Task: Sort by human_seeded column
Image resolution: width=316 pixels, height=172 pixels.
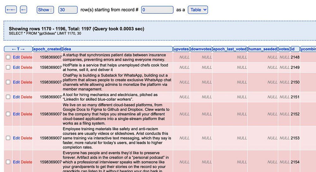Action: [x=263, y=49]
